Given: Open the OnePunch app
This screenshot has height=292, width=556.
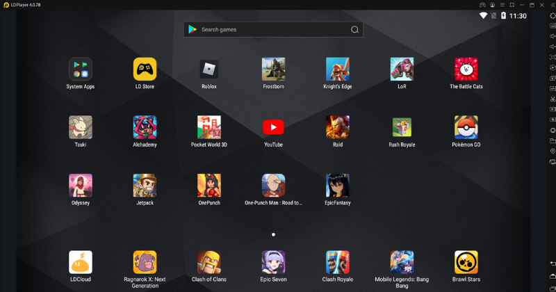Looking at the screenshot, I should pyautogui.click(x=209, y=185).
